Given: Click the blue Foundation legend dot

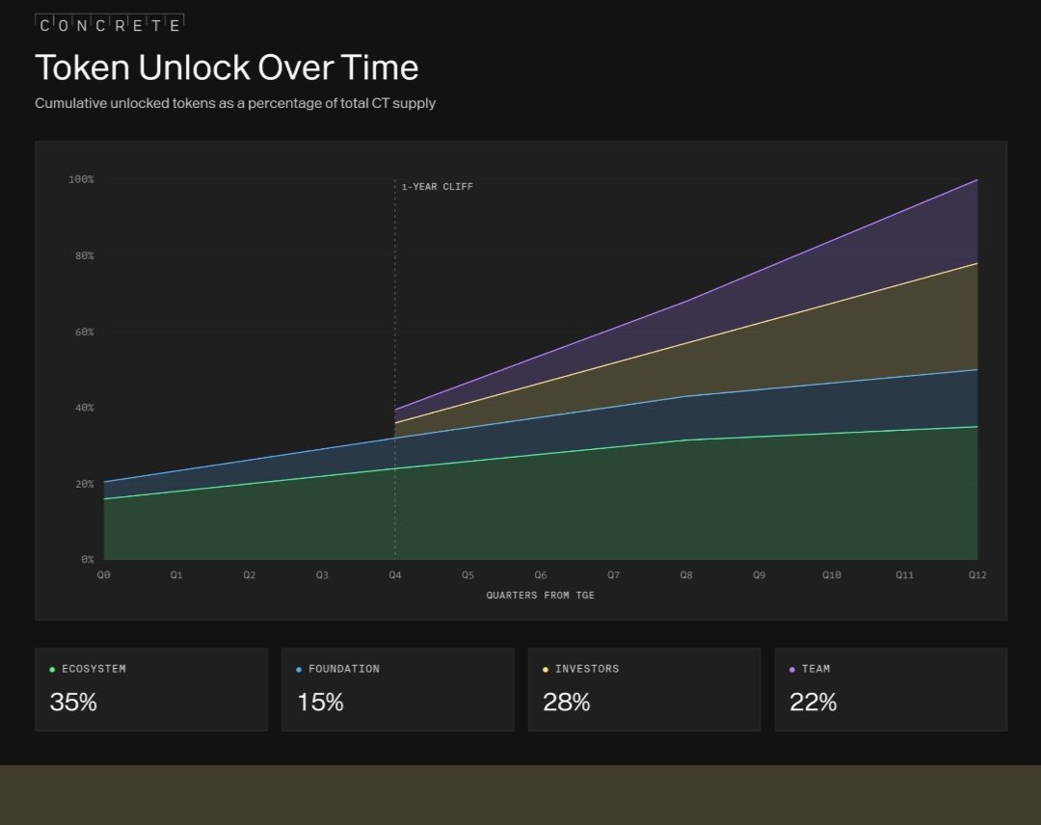Looking at the screenshot, I should [299, 670].
